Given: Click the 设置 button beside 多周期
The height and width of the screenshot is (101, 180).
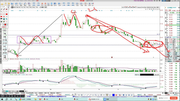Looking at the screenshot, I should [x=46, y=7].
